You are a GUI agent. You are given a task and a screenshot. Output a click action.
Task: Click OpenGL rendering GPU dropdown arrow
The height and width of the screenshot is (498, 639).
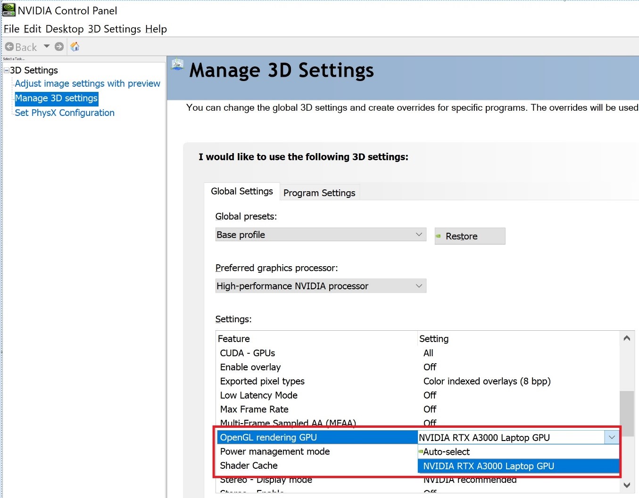pyautogui.click(x=612, y=437)
